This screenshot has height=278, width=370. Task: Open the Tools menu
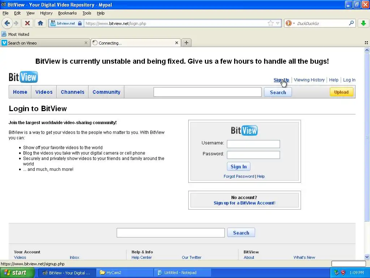(x=87, y=13)
